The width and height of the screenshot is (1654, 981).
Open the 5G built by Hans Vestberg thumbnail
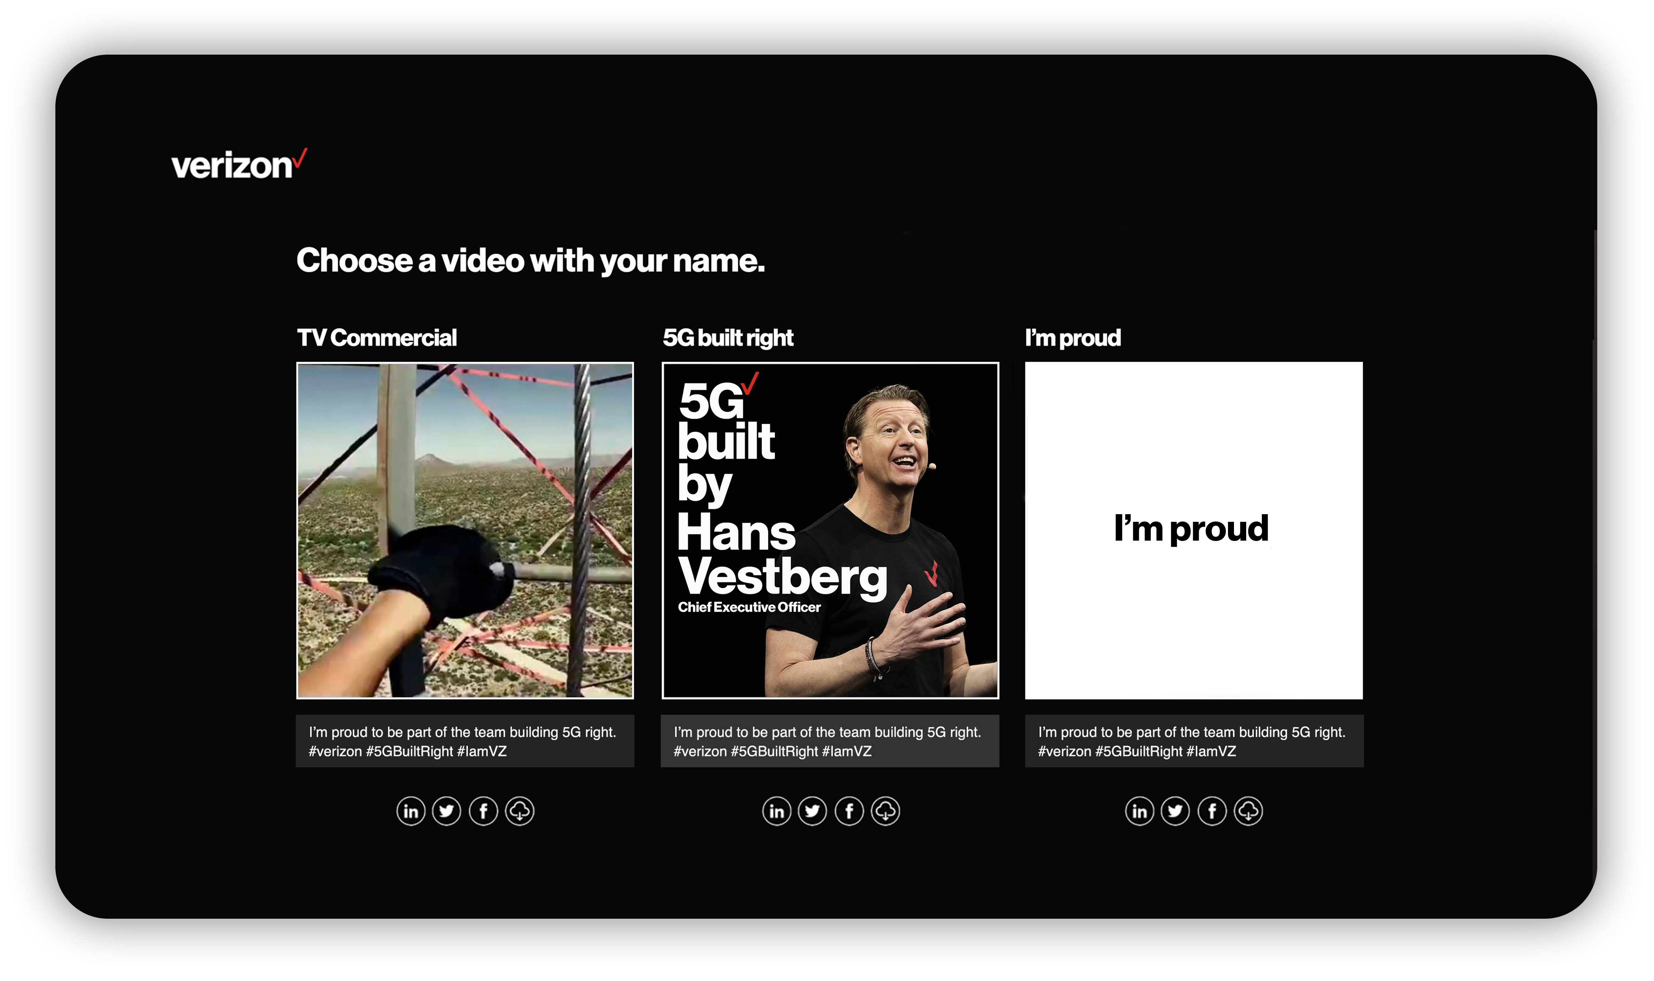(x=830, y=530)
